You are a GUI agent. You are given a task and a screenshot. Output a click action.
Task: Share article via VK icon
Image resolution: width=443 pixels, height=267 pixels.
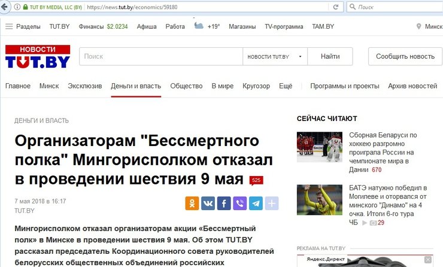point(208,203)
